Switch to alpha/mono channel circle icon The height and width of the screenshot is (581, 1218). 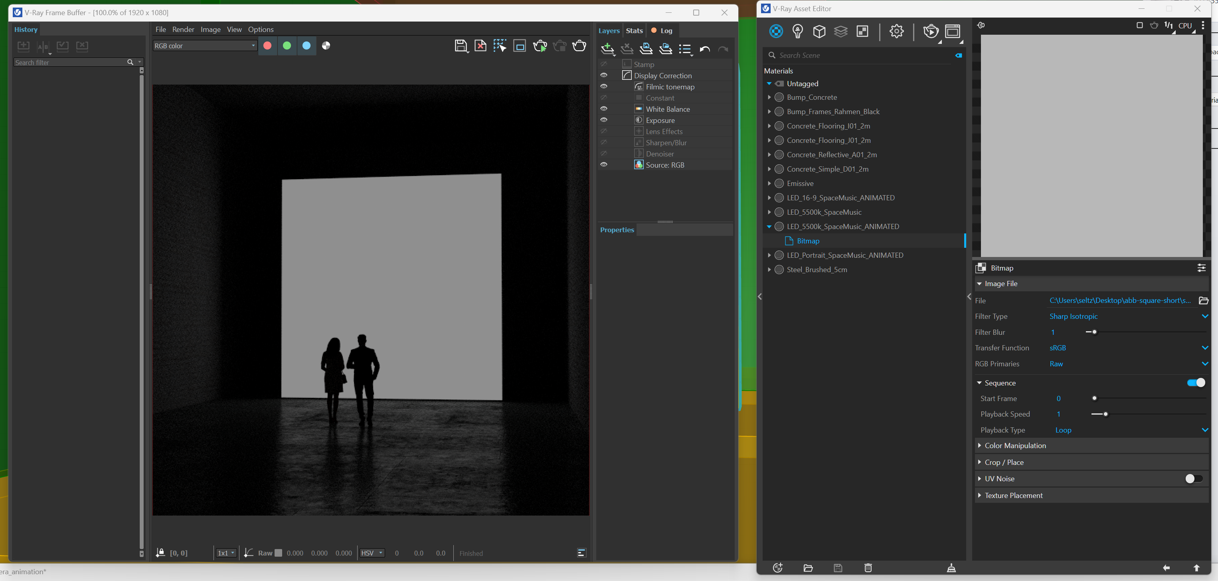pyautogui.click(x=326, y=45)
